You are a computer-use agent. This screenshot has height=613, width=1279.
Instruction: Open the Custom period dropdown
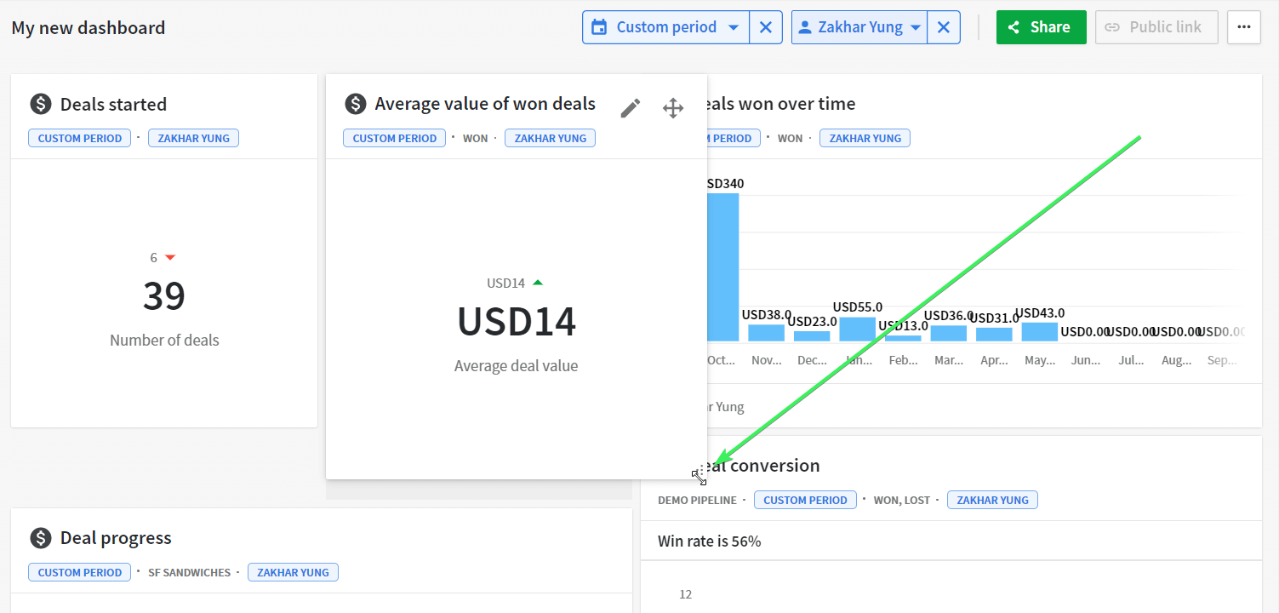point(665,27)
